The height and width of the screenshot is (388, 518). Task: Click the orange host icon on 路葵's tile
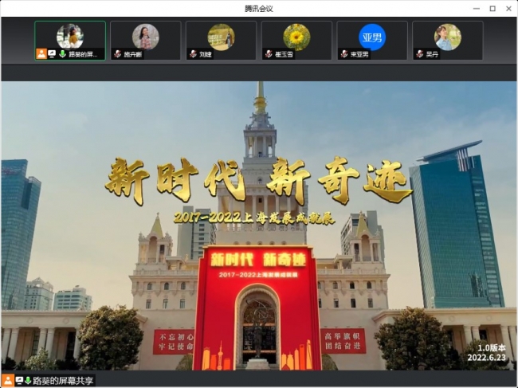point(41,54)
